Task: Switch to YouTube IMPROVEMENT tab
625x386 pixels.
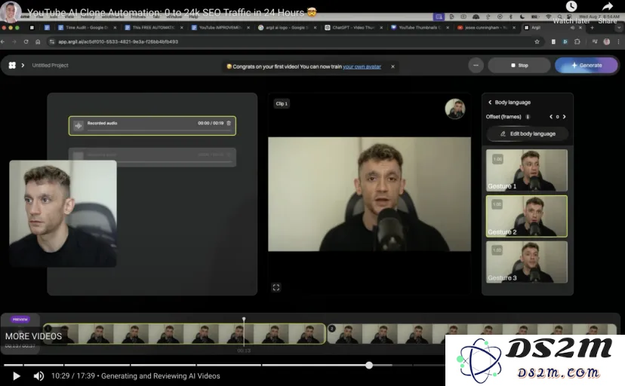Action: 220,27
